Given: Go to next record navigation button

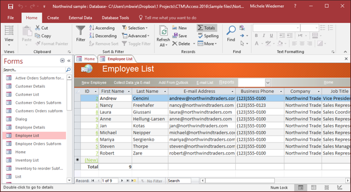Looking at the screenshot, I should [x=122, y=180].
